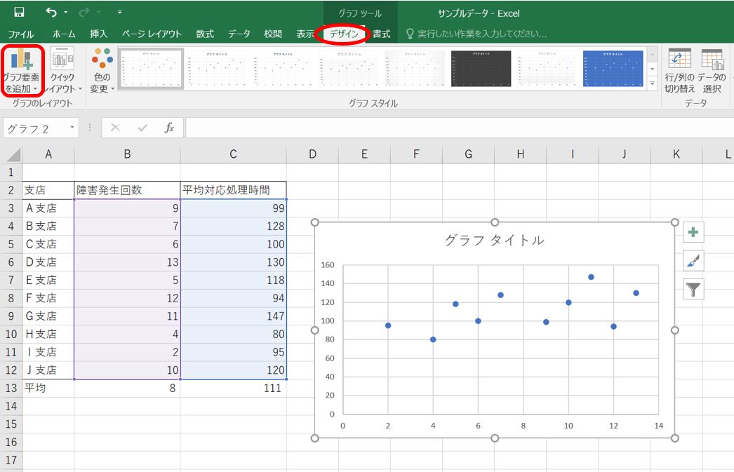Apply the dark black chart style
This screenshot has height=472, width=734.
coord(481,68)
